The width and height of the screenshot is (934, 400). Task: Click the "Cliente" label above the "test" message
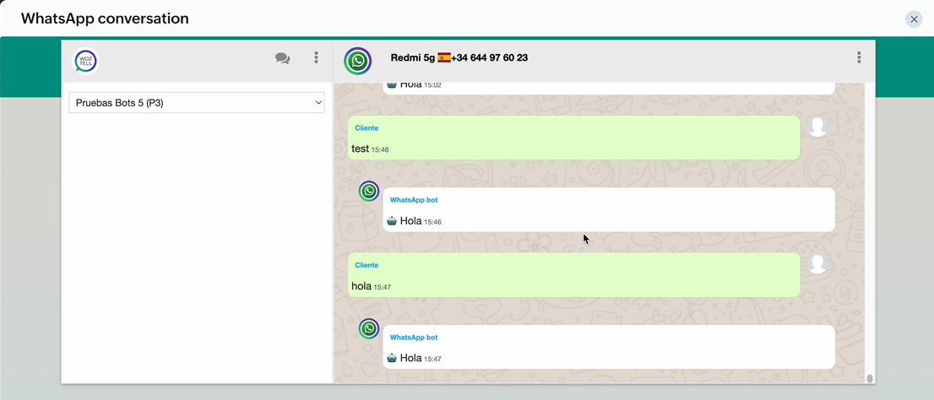click(367, 128)
